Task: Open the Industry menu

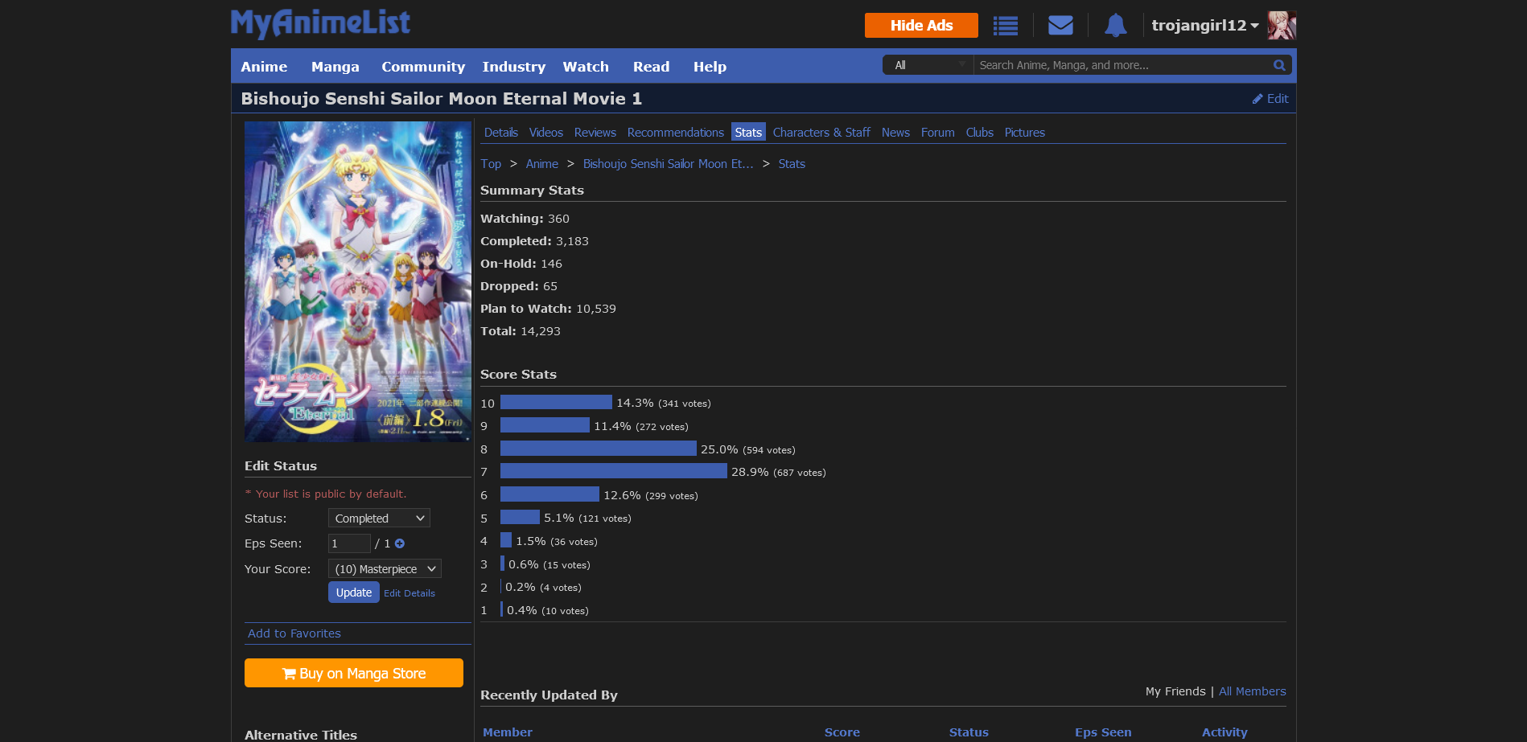Action: point(513,67)
